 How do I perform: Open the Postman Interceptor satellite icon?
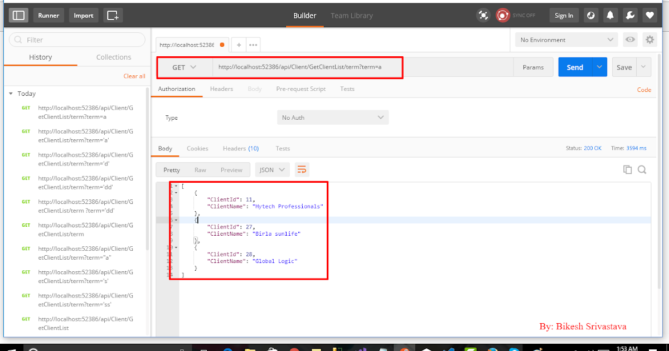483,15
